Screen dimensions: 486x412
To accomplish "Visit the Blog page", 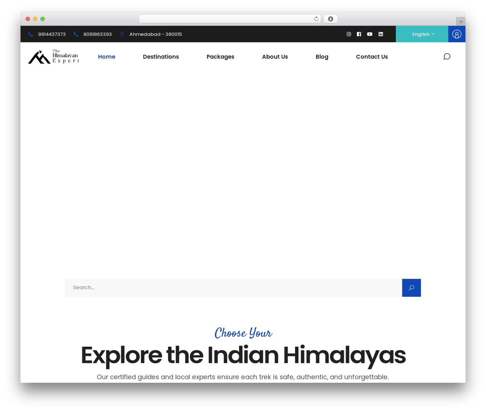I will point(322,57).
